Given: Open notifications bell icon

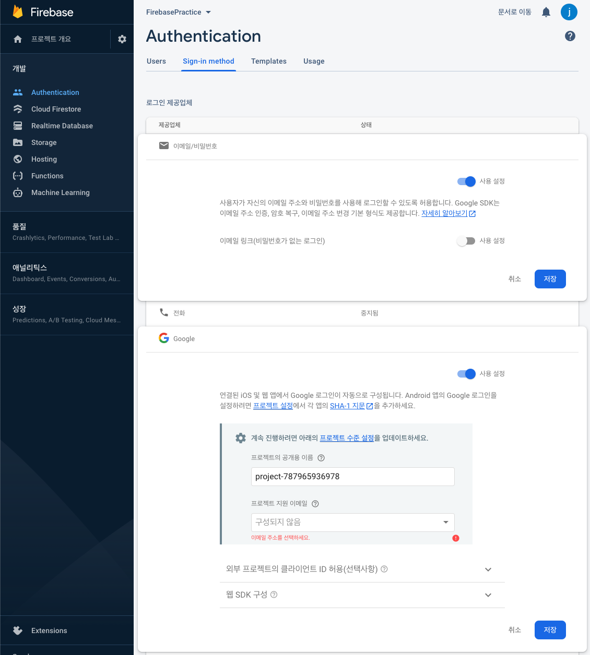Looking at the screenshot, I should (x=546, y=12).
